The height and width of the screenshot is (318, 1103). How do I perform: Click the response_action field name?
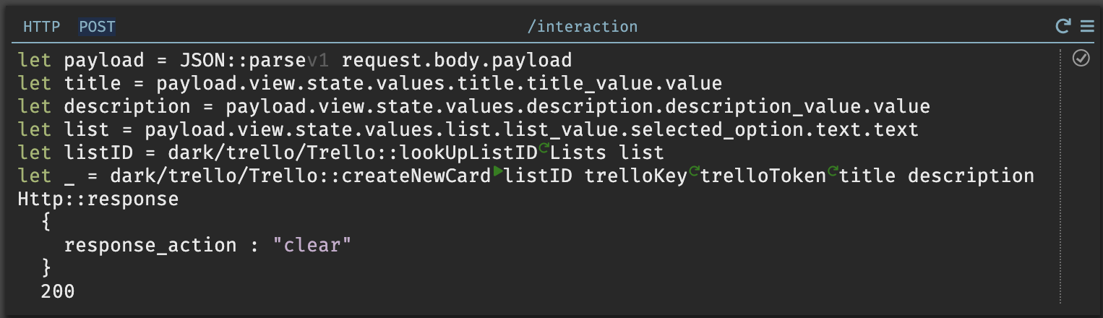150,246
